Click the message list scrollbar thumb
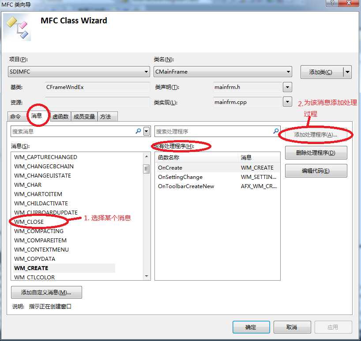 pos(146,169)
